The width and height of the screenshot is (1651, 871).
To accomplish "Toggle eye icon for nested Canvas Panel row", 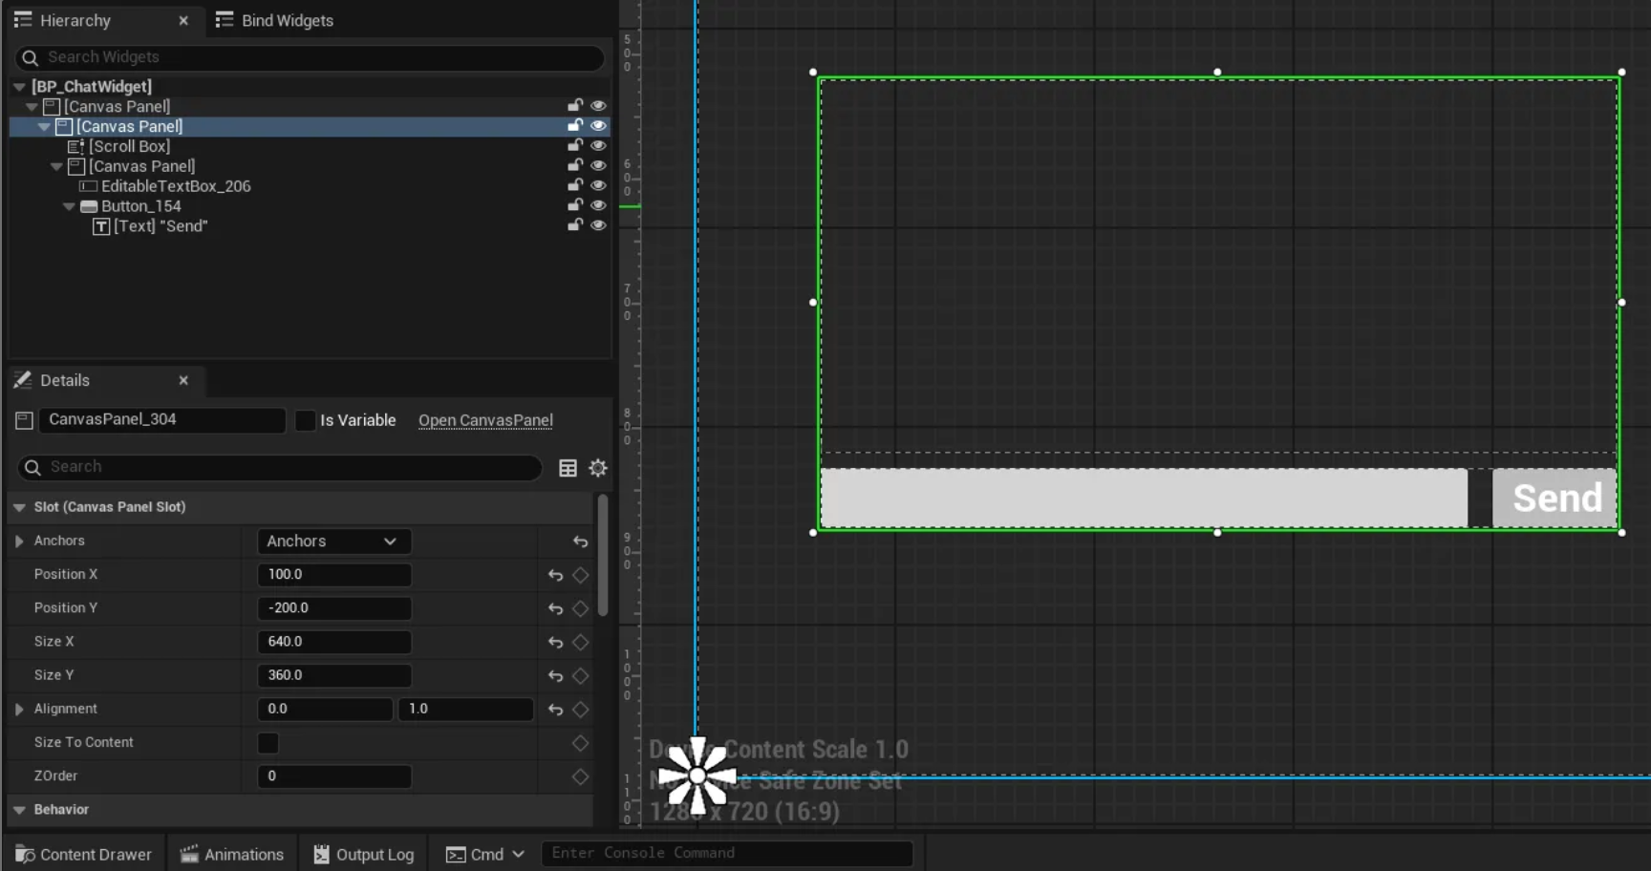I will pyautogui.click(x=598, y=166).
